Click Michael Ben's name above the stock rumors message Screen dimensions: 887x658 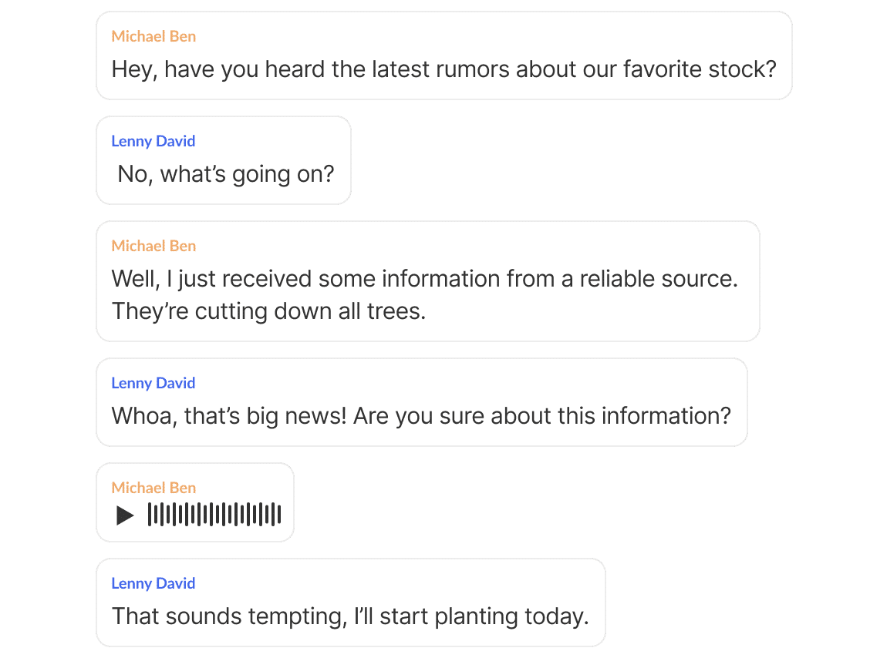coord(153,36)
